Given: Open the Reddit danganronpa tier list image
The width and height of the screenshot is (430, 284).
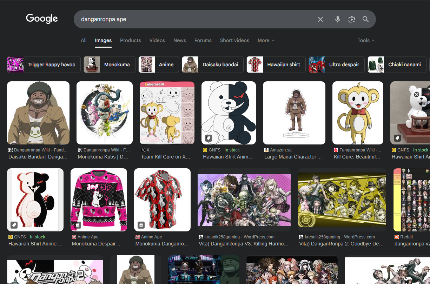Looking at the screenshot, I should [x=411, y=200].
